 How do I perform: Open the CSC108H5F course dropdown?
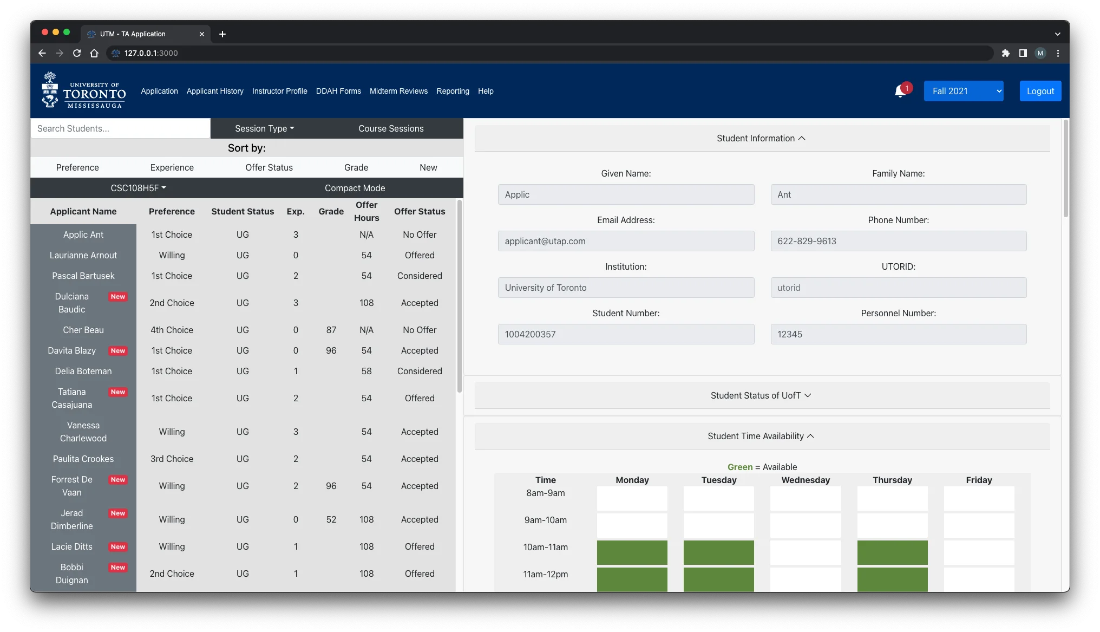138,188
